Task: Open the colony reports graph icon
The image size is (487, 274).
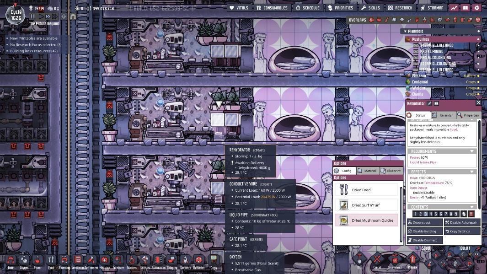Action: coord(454,8)
